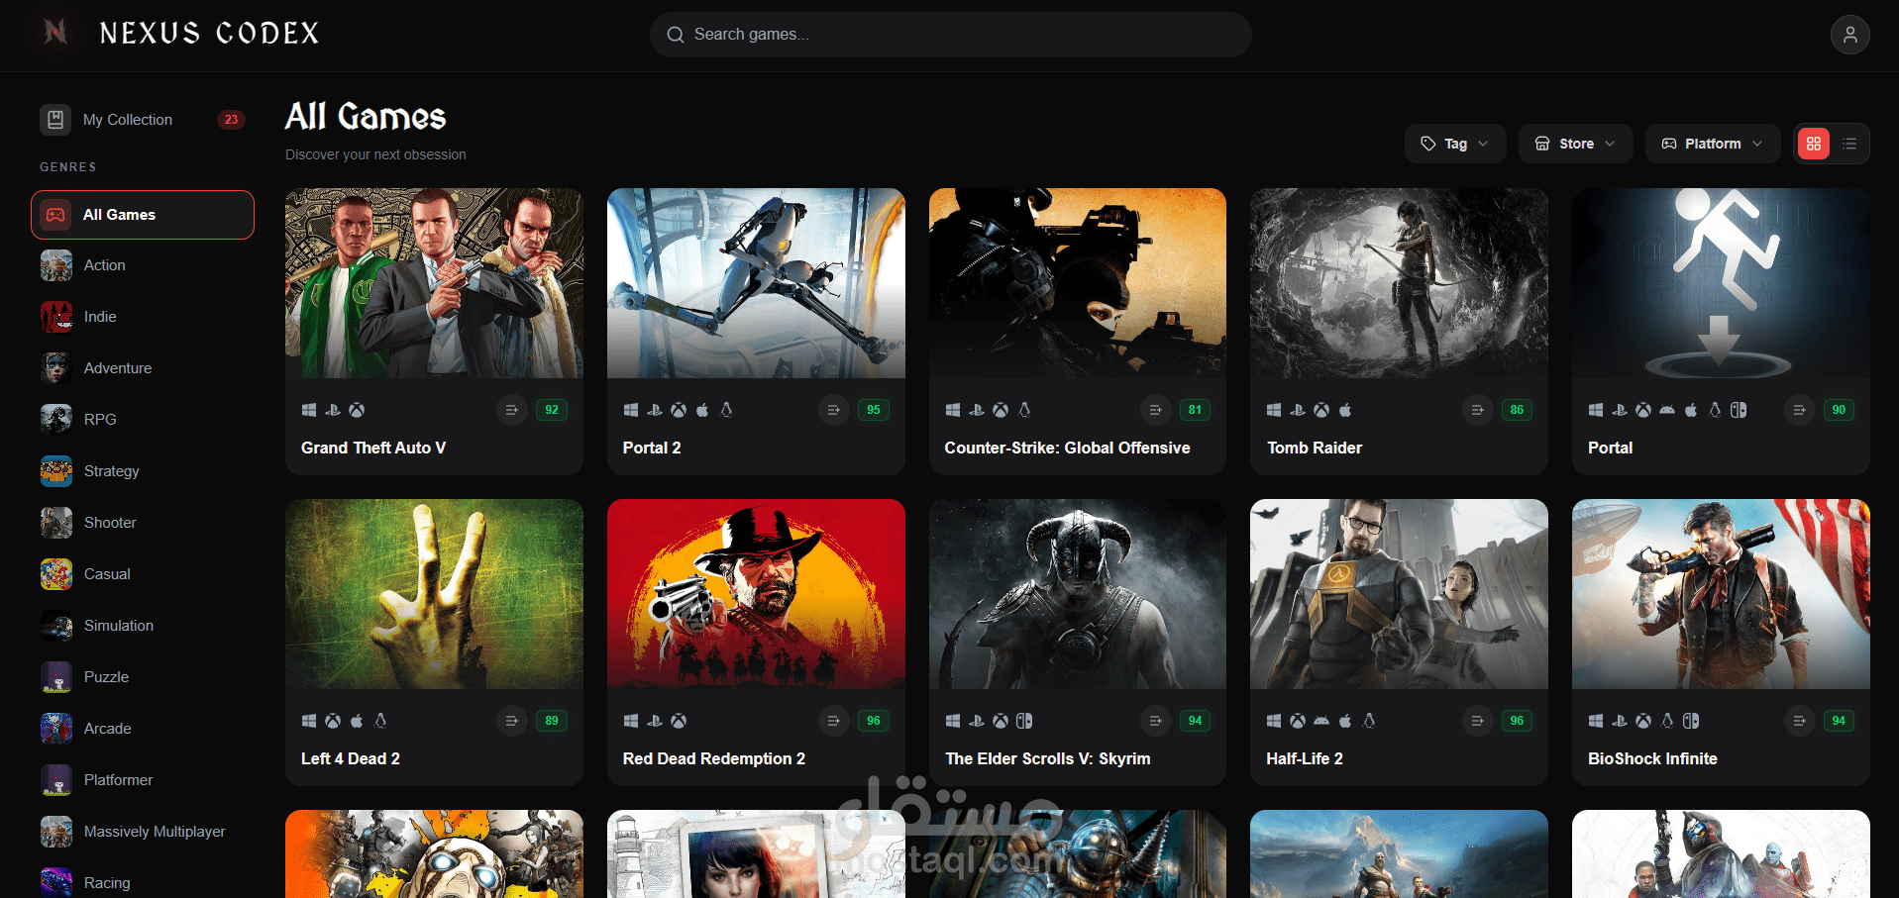
Task: Click the Strategy genre icon
Action: [56, 471]
